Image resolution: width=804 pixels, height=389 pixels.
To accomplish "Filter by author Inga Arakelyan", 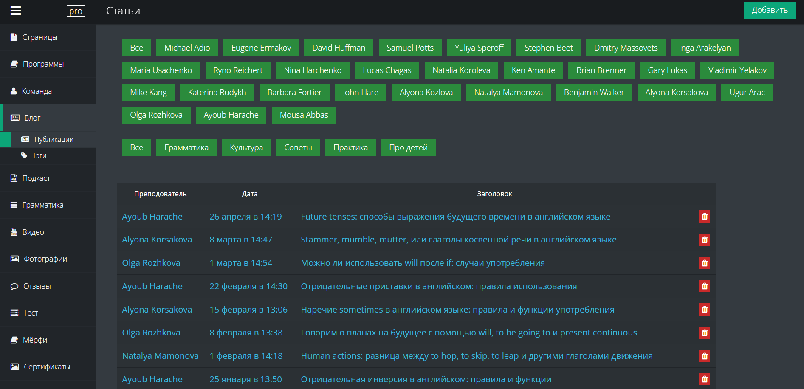I will (x=705, y=48).
